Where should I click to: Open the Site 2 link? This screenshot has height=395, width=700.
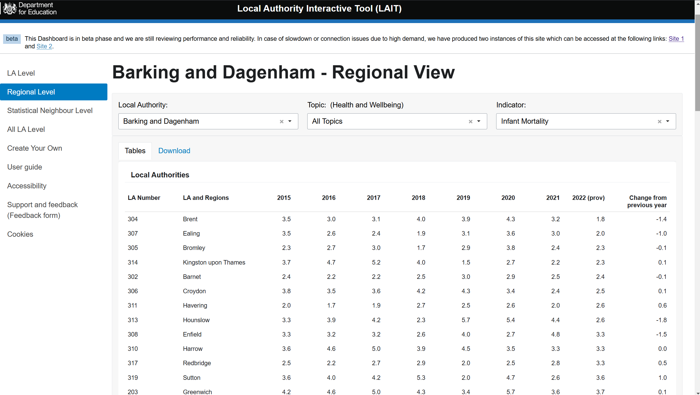pos(44,46)
